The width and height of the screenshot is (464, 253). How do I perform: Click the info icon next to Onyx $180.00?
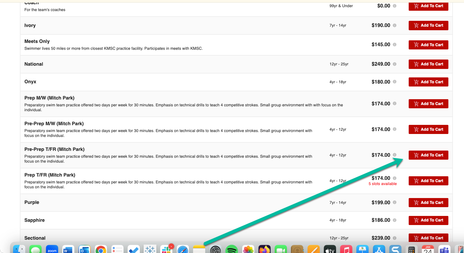394,82
